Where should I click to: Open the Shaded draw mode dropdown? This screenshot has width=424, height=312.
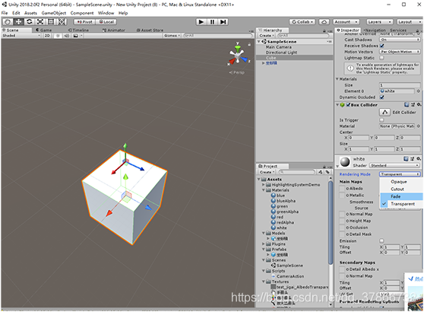(x=21, y=36)
